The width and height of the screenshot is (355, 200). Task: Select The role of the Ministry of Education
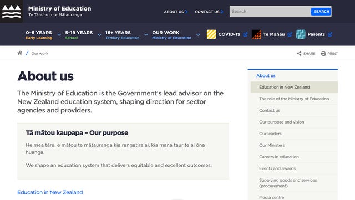pyautogui.click(x=294, y=99)
